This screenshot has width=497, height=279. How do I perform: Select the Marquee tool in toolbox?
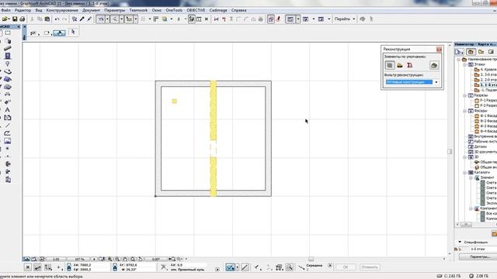click(x=8, y=33)
